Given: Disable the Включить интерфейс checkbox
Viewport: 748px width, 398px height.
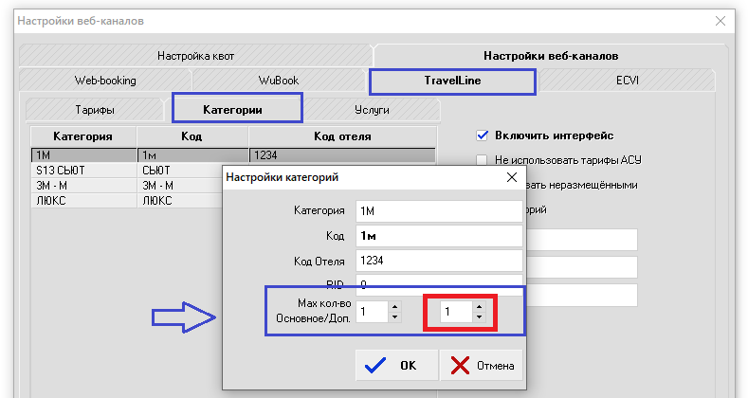Looking at the screenshot, I should click(x=483, y=136).
